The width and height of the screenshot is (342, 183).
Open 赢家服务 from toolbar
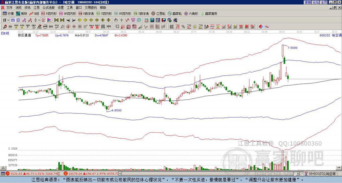(209, 13)
